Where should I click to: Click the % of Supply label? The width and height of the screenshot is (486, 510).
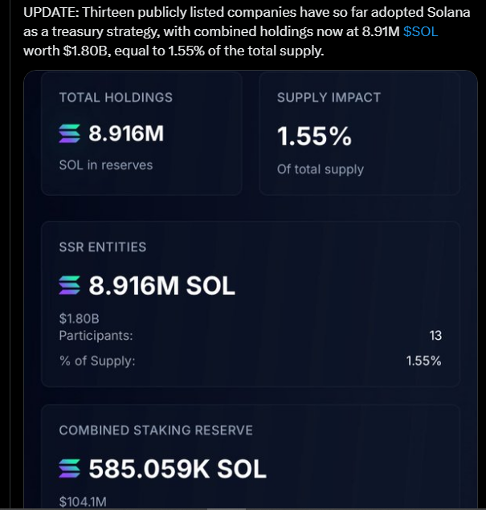(x=97, y=361)
